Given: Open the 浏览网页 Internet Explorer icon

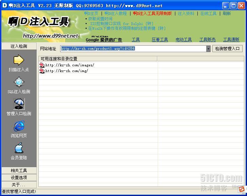Looking at the screenshot, I should [19, 126].
